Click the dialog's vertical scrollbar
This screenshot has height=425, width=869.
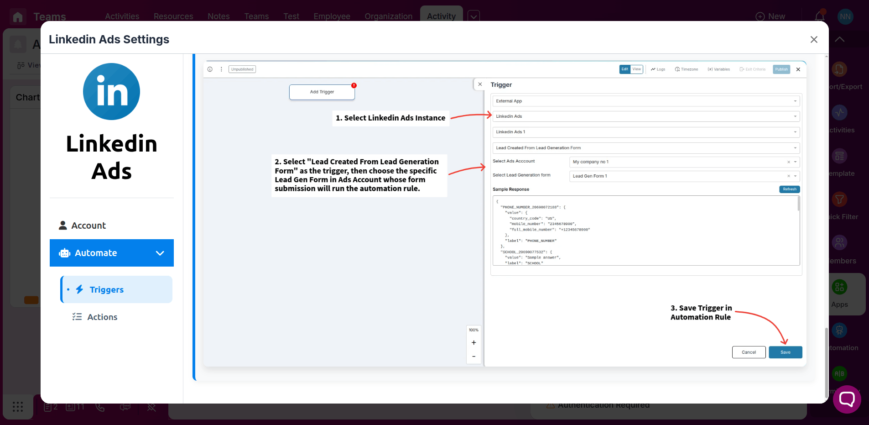pyautogui.click(x=826, y=361)
